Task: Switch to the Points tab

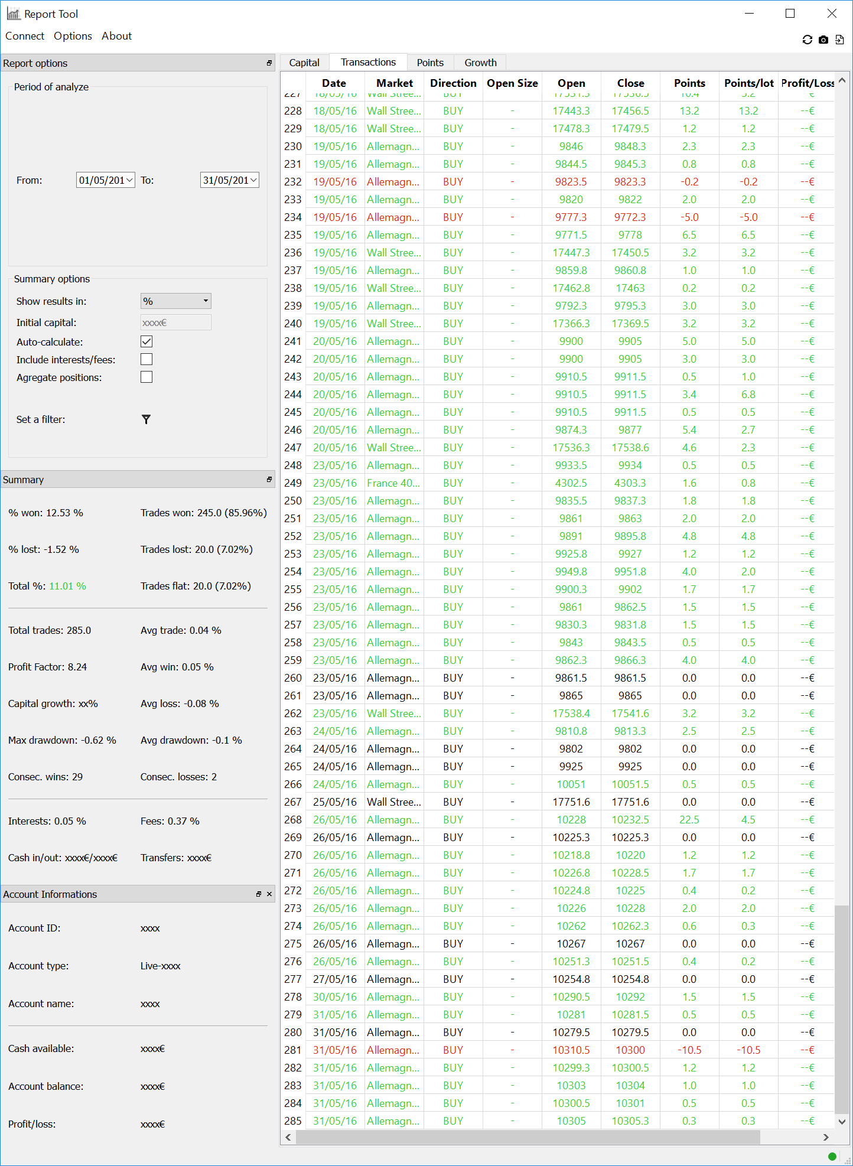Action: point(430,63)
